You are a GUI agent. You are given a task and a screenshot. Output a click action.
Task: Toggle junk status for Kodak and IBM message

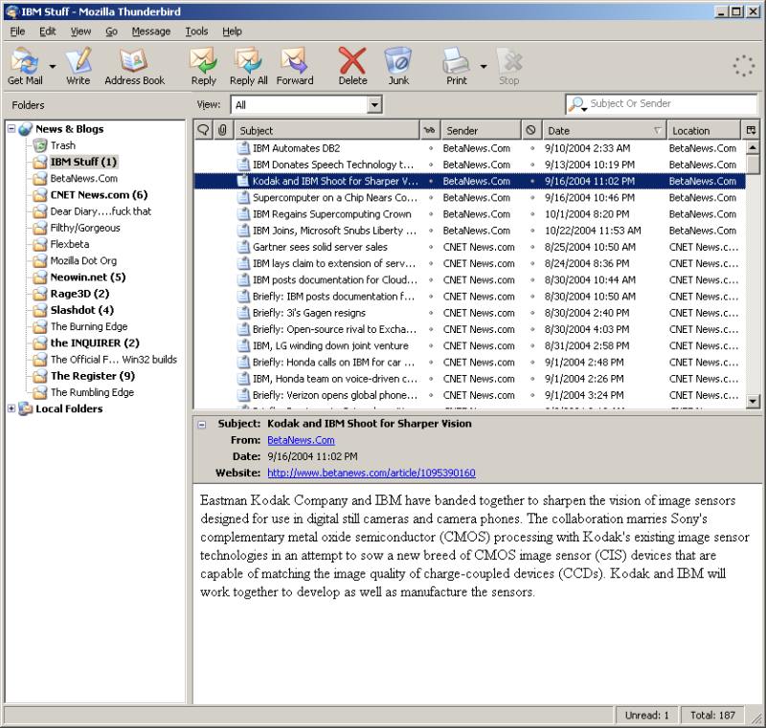[x=532, y=181]
